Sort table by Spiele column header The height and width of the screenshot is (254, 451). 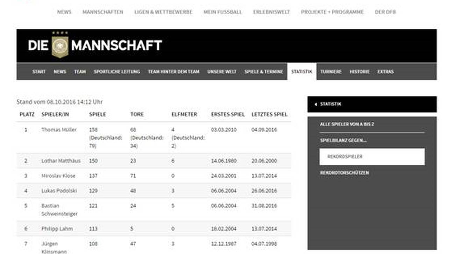[97, 114]
